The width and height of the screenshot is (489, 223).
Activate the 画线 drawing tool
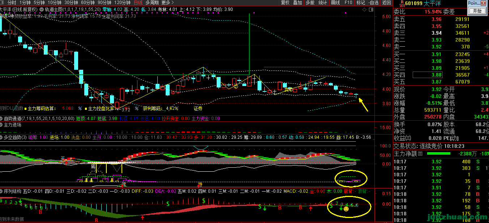335,3
